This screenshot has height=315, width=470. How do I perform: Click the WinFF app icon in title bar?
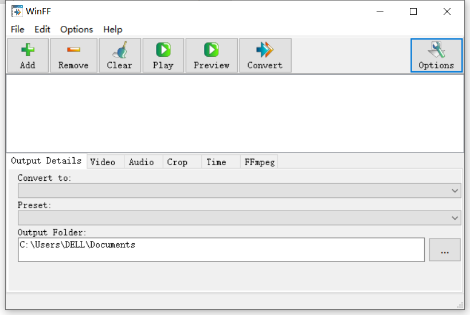coord(17,11)
